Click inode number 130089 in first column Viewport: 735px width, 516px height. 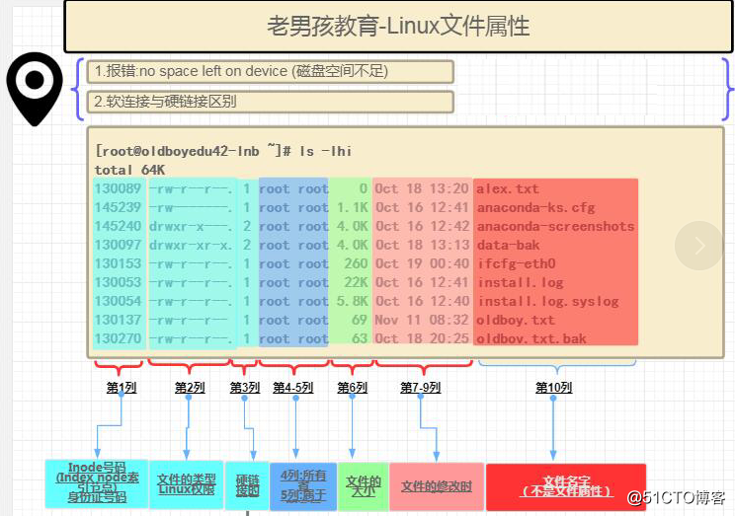(x=118, y=188)
